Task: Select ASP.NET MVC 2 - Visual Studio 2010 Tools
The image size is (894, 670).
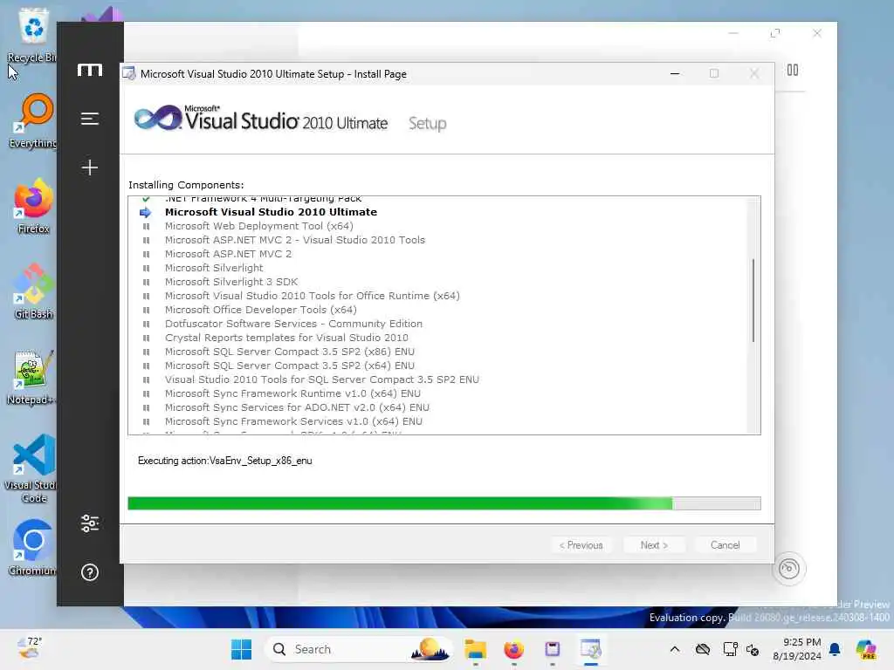Action: tap(295, 240)
